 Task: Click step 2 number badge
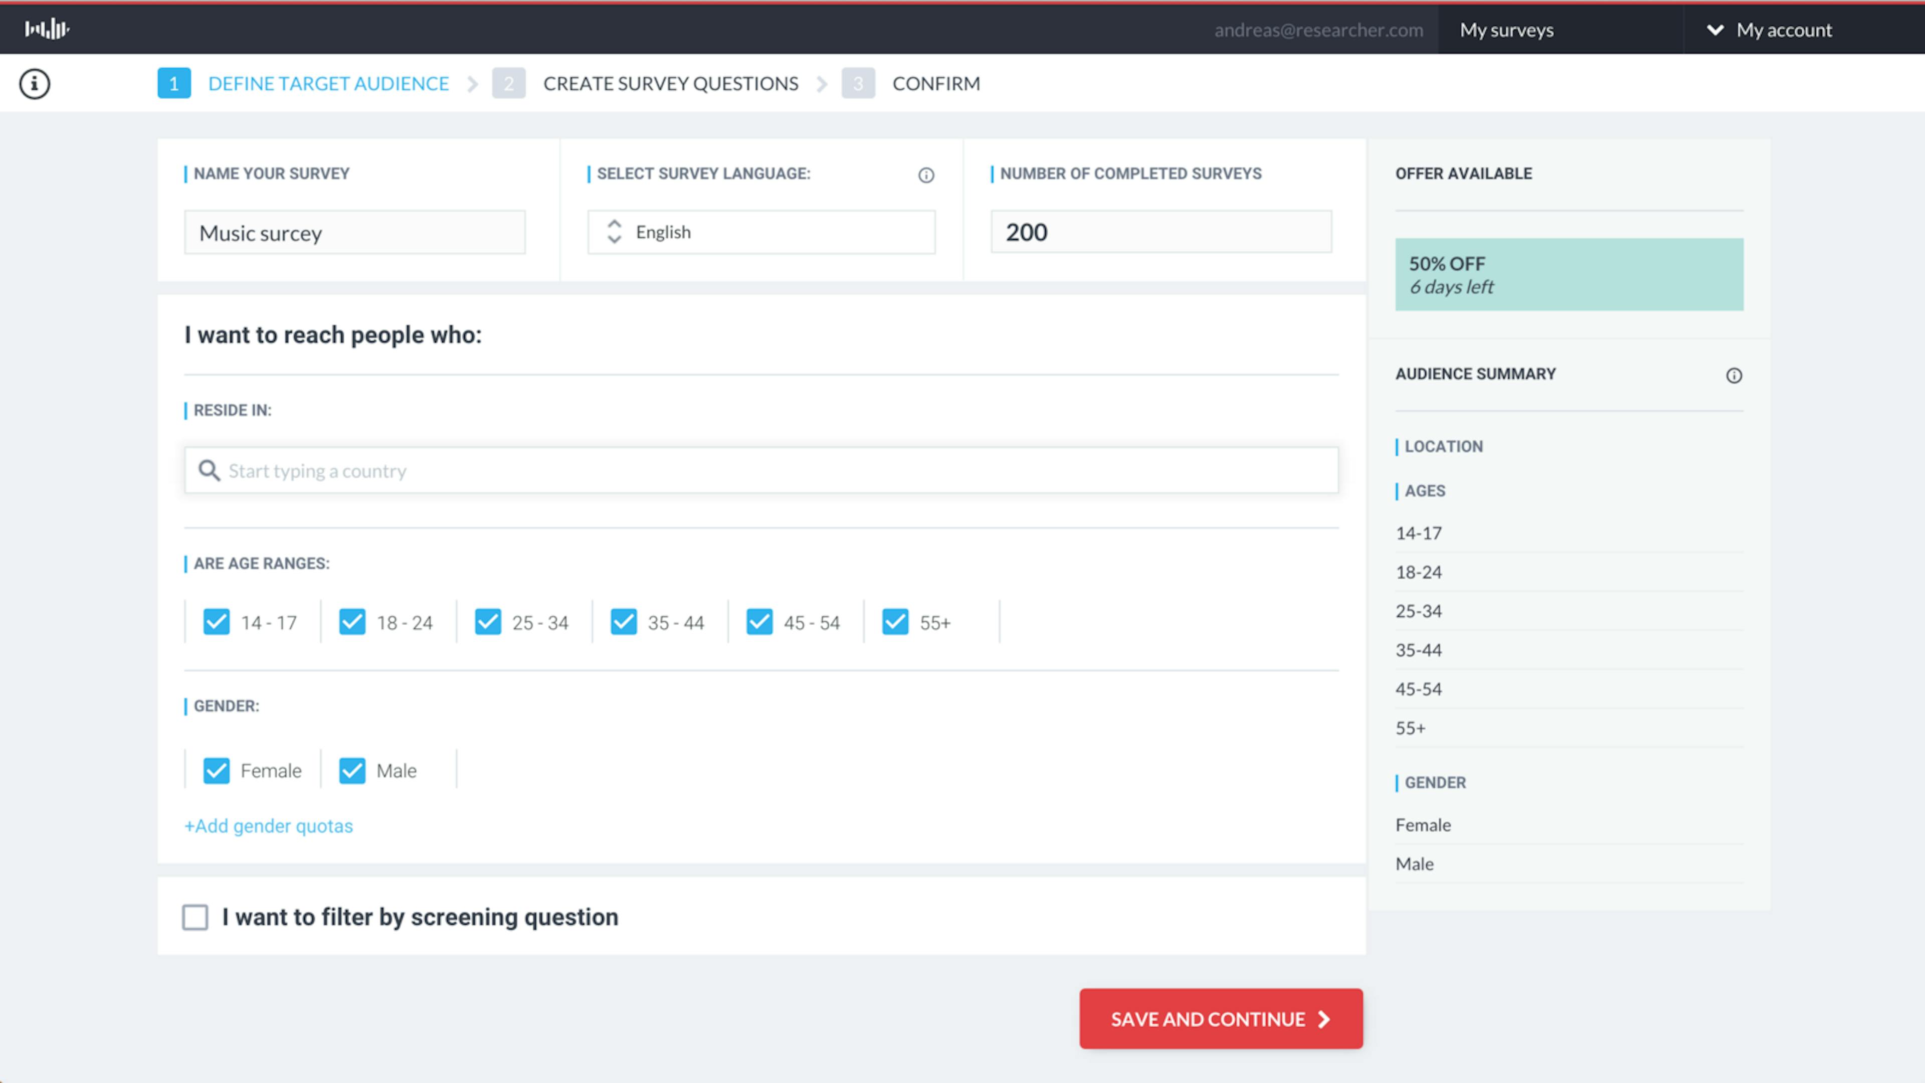508,83
